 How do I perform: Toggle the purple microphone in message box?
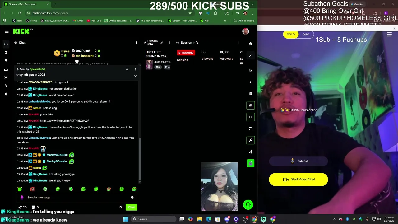22,197
